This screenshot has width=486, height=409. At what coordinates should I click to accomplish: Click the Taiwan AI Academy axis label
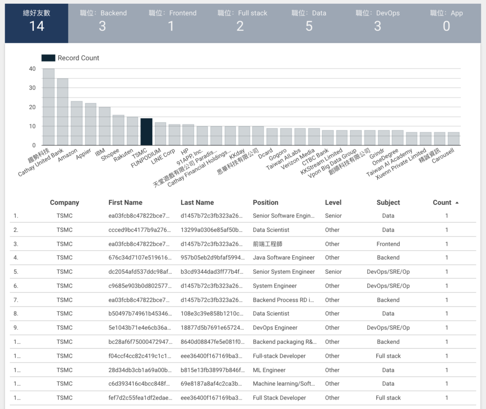tap(390, 162)
